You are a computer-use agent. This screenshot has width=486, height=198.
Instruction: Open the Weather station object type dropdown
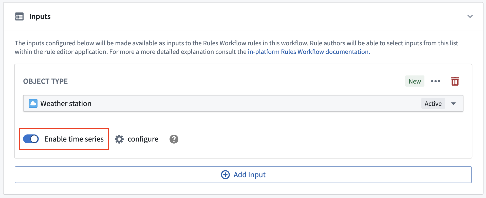coord(243,103)
